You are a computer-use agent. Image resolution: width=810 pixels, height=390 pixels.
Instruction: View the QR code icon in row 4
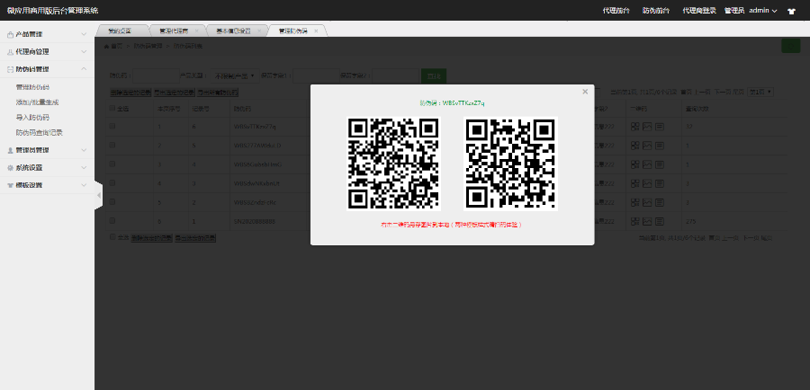634,183
